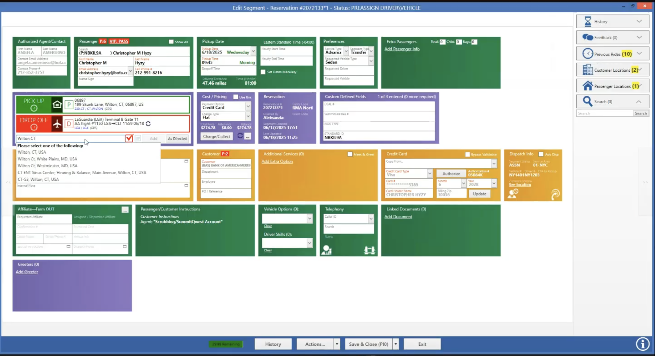Click the home icon in the PICK UP row
This screenshot has width=655, height=356.
(x=57, y=104)
